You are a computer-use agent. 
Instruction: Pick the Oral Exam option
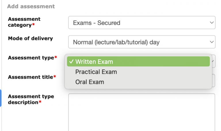[x=89, y=82]
